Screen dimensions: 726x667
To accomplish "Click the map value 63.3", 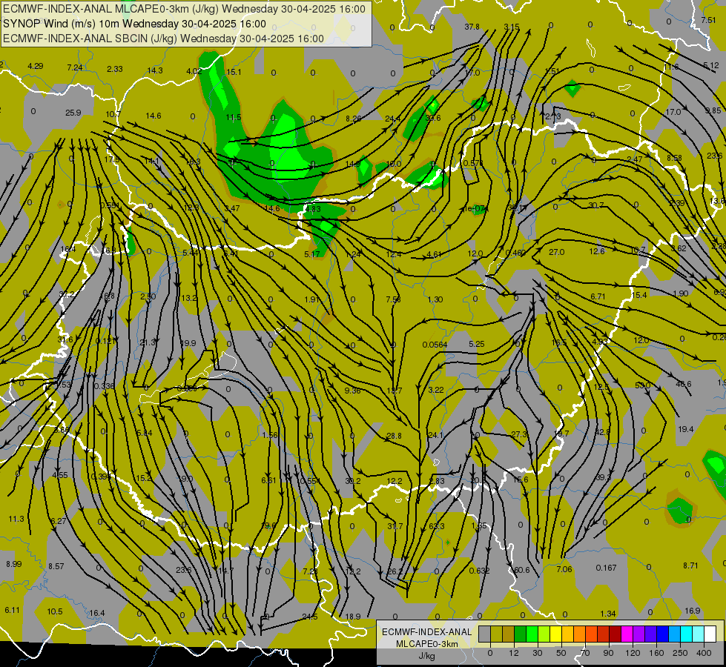I will (x=437, y=526).
